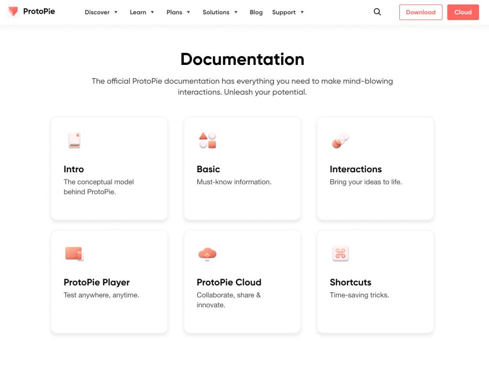Click the ProtoPie Player devices icon
The image size is (489, 367).
click(74, 253)
